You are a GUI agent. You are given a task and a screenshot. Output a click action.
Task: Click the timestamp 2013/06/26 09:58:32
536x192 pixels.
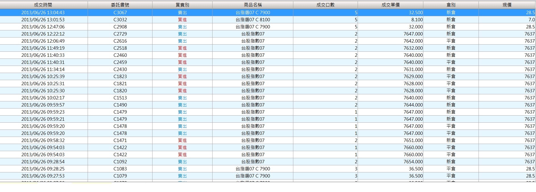(x=43, y=140)
